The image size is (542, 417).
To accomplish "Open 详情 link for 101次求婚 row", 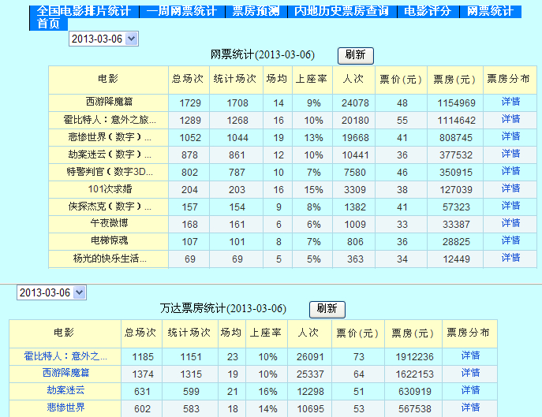I will tap(510, 188).
